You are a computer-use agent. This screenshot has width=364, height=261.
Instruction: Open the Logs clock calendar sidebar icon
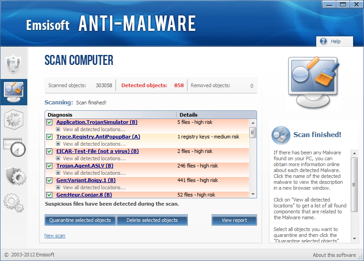15,147
